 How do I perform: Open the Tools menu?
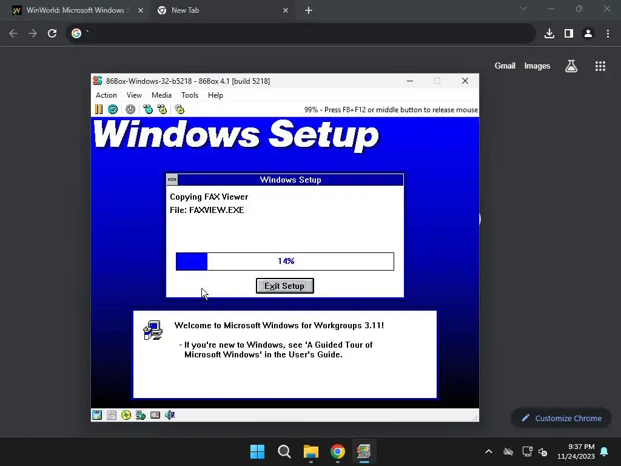click(x=190, y=95)
